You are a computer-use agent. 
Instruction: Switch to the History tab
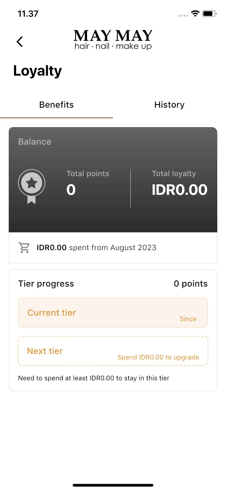click(x=169, y=105)
